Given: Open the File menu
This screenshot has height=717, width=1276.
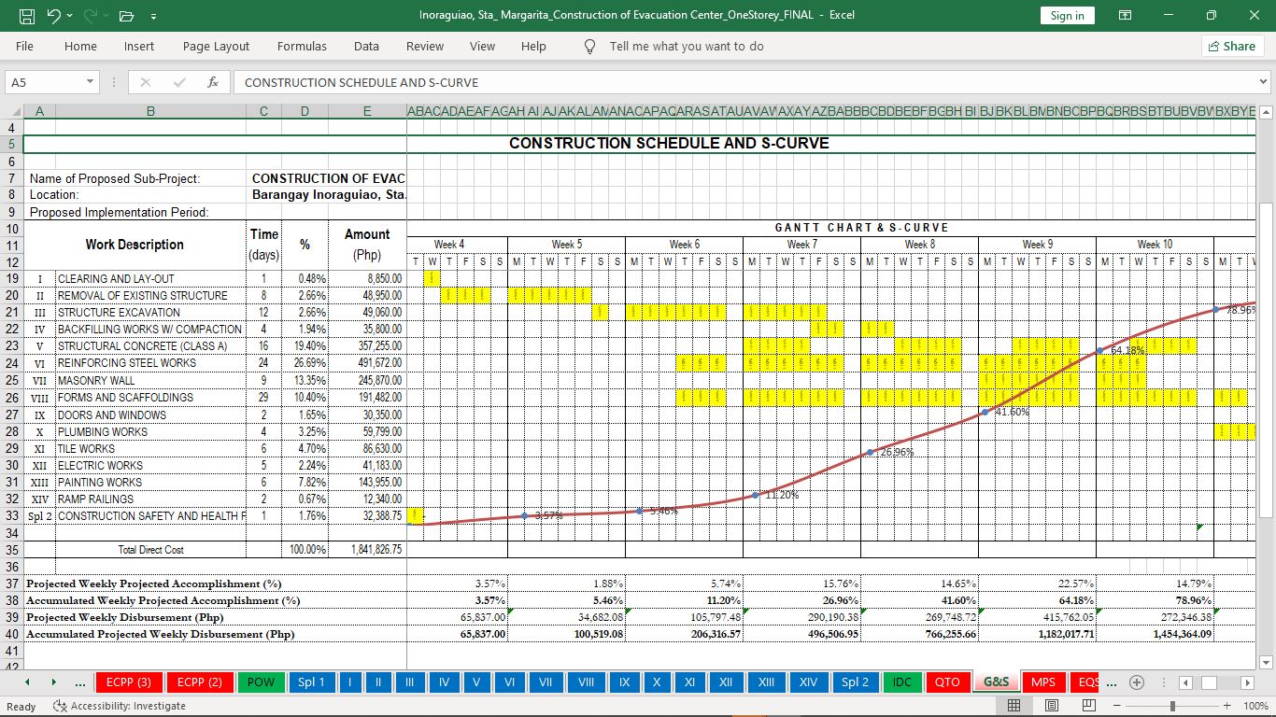Looking at the screenshot, I should click(24, 47).
